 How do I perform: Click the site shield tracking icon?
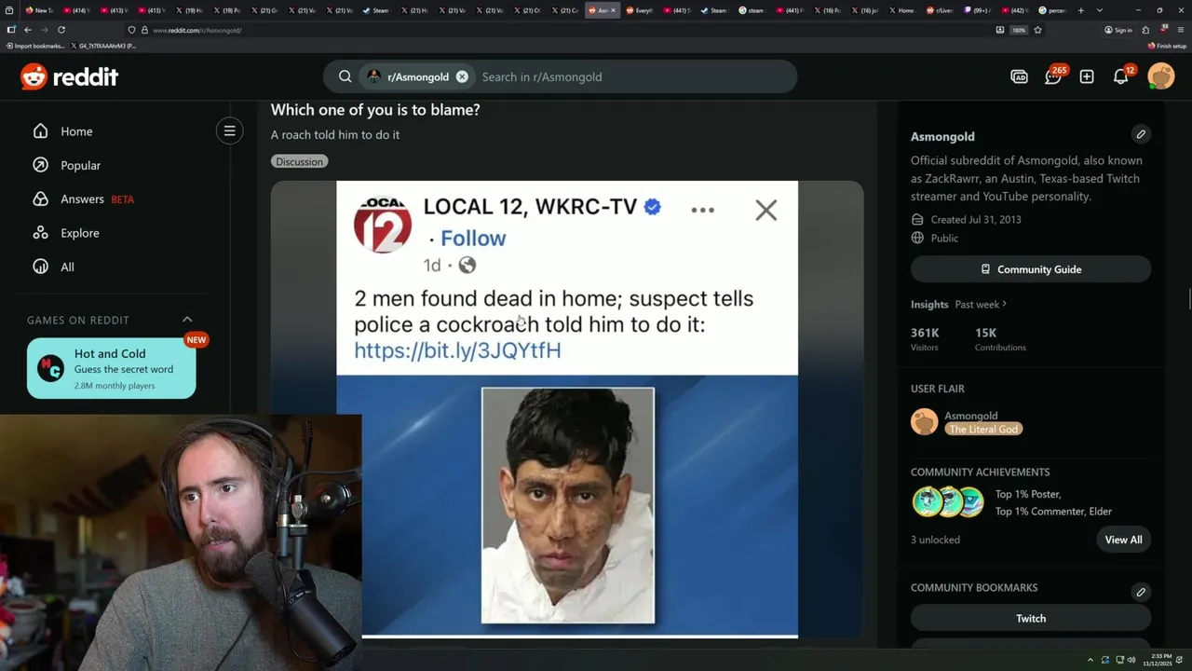click(x=131, y=30)
